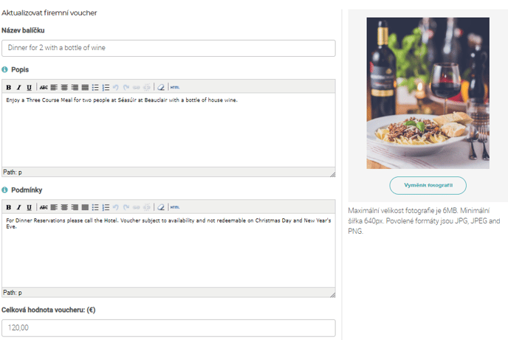This screenshot has height=340, width=508.
Task: Align text right in the Podmínky editor
Action: [x=75, y=207]
